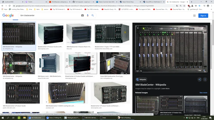Open The Legend of Zeld... bookmark
Viewport: 214px width, 120px height.
(x=143, y=9)
